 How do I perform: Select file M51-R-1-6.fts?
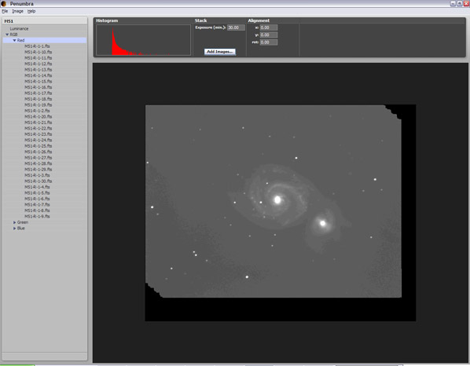[x=37, y=199]
